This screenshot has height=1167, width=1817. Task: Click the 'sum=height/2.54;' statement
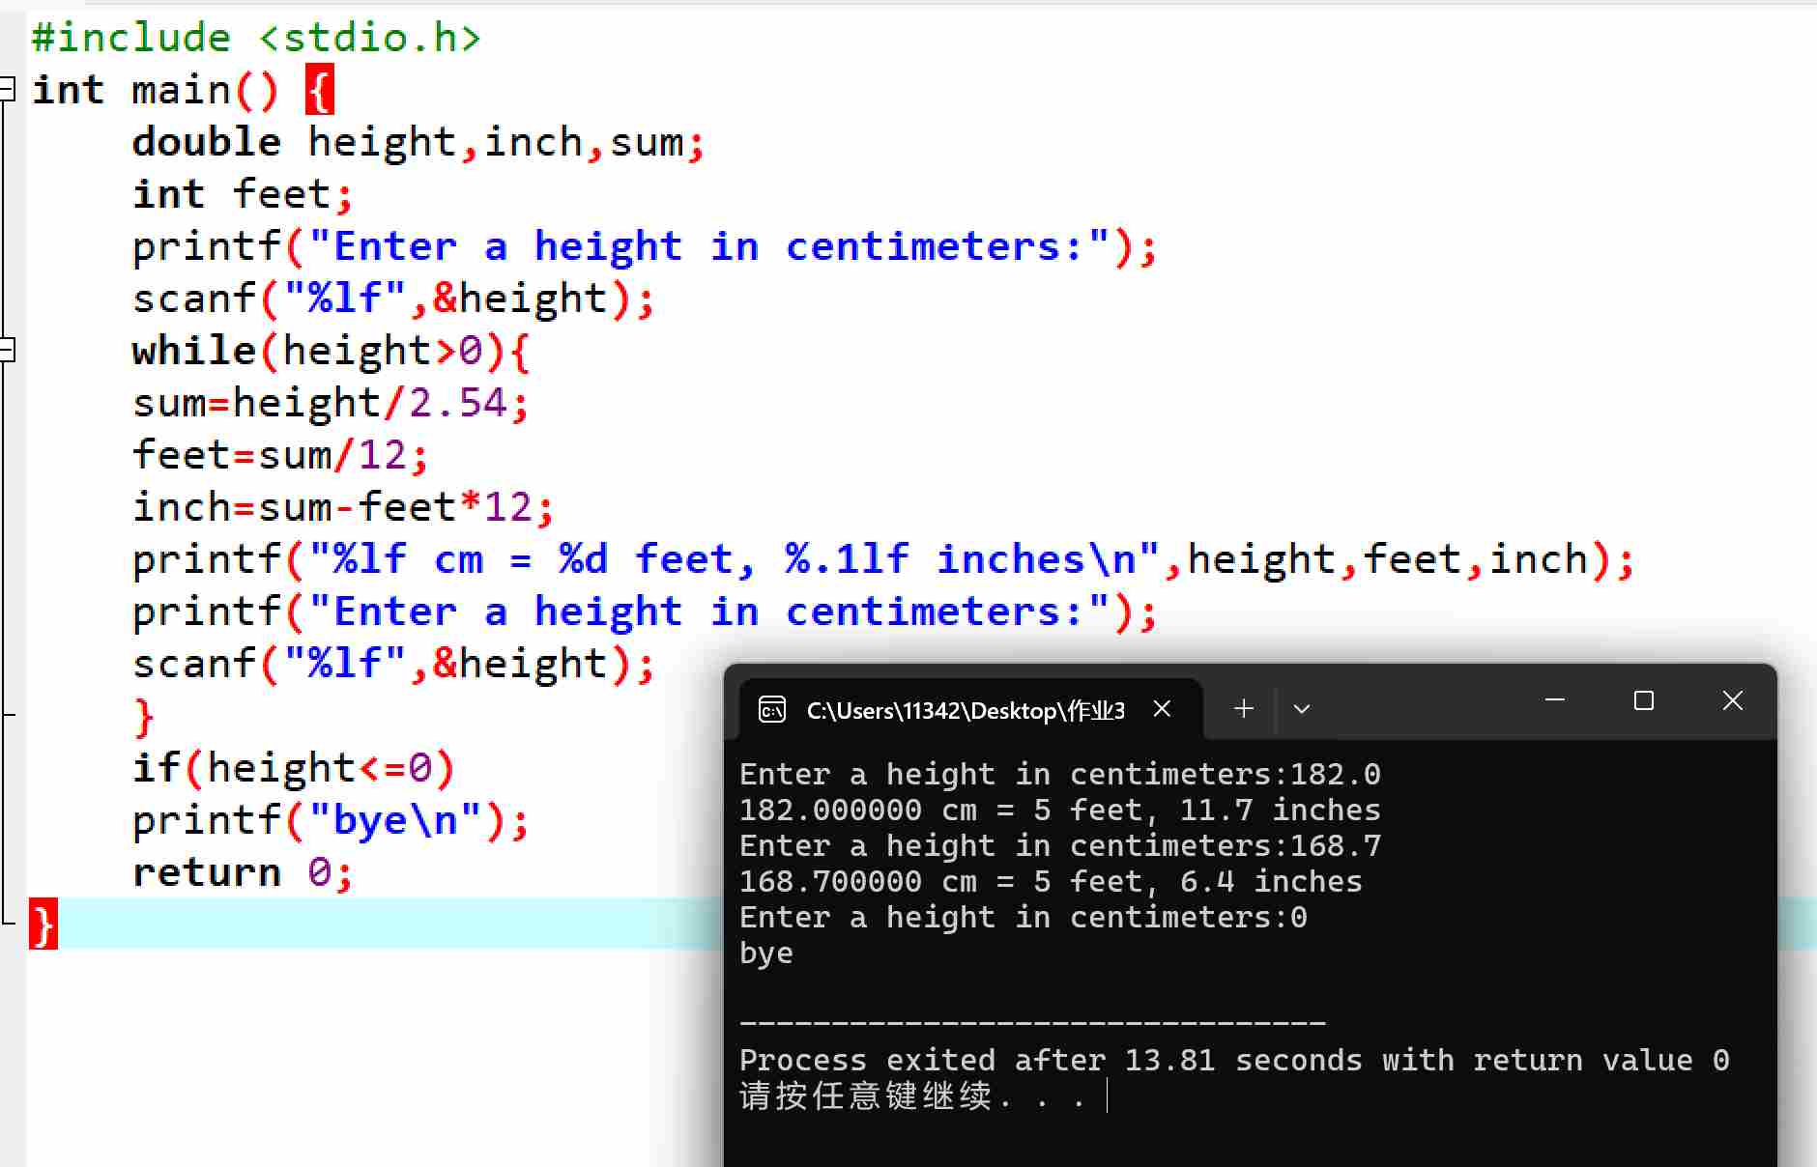click(332, 403)
